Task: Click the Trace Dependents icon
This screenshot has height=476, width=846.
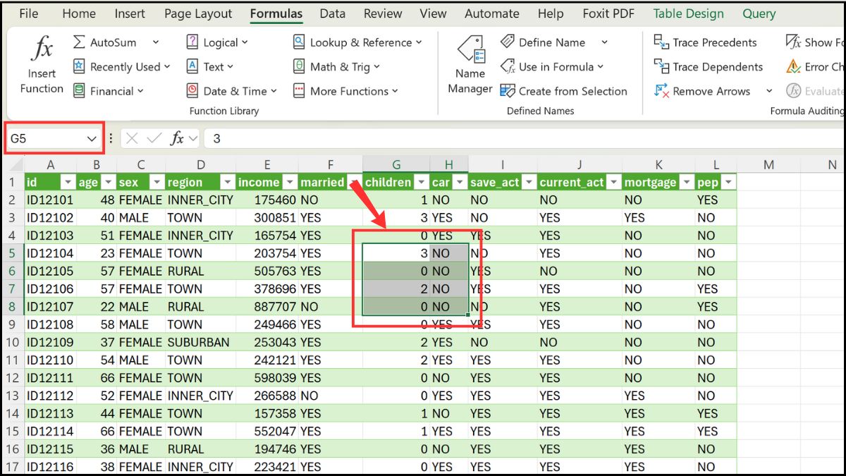Action: pos(661,66)
